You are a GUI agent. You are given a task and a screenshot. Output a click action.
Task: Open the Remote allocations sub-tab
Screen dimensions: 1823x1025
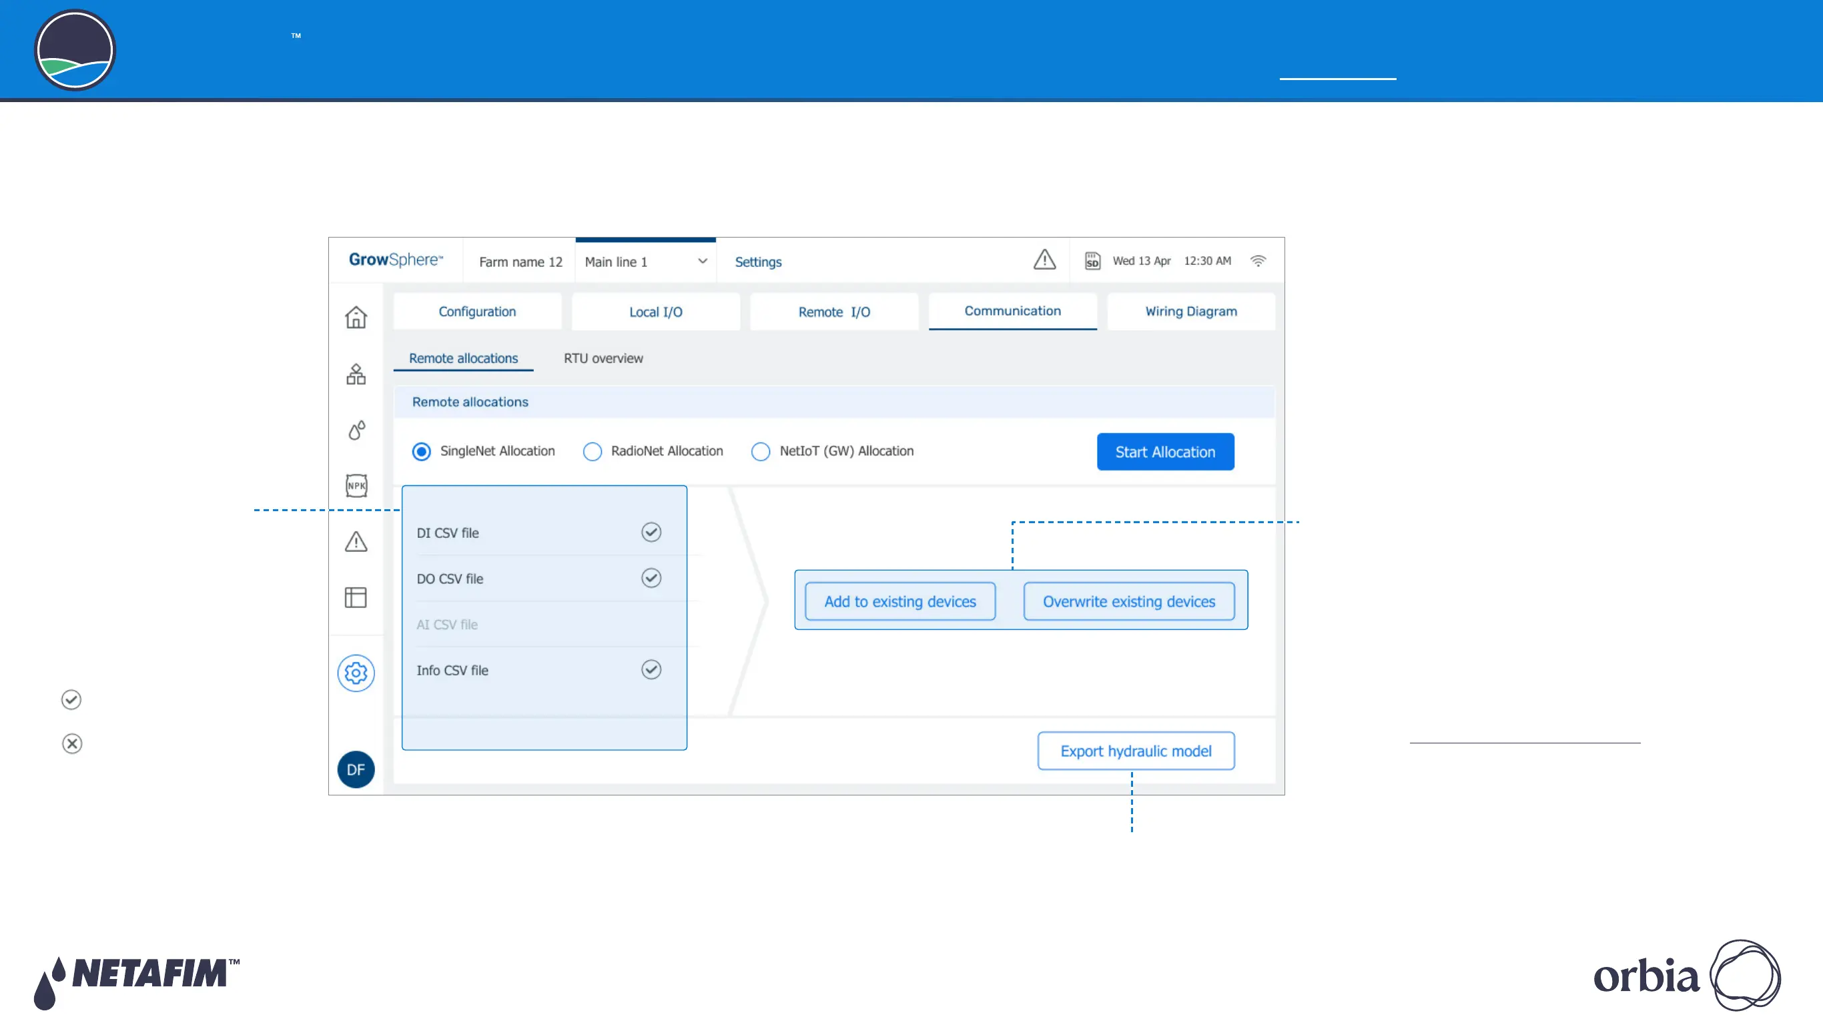[463, 358]
